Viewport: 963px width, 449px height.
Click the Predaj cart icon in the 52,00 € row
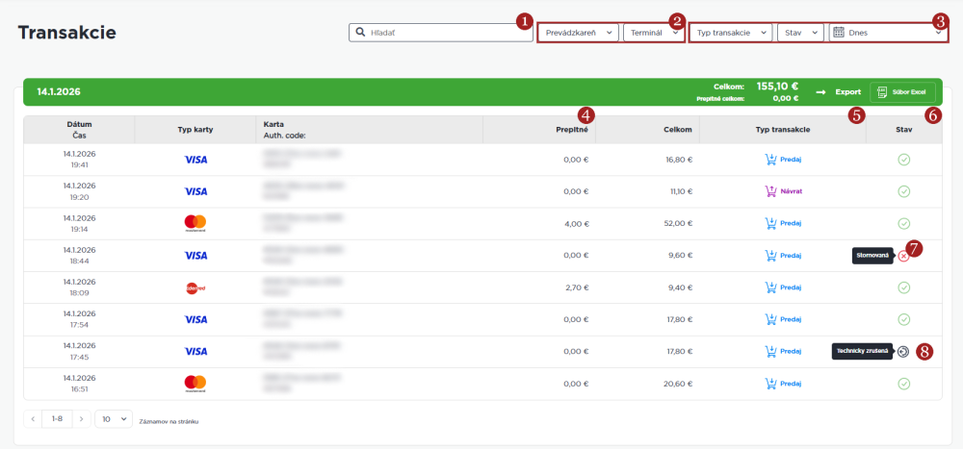(770, 223)
